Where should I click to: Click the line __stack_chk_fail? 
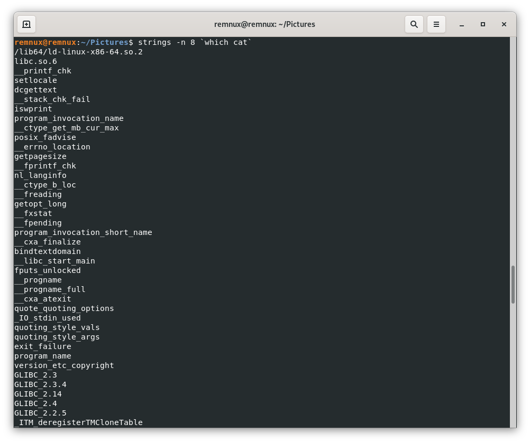pos(52,100)
